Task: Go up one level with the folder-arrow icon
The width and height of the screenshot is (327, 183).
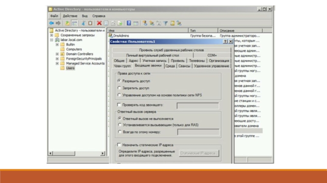Action: click(x=67, y=23)
